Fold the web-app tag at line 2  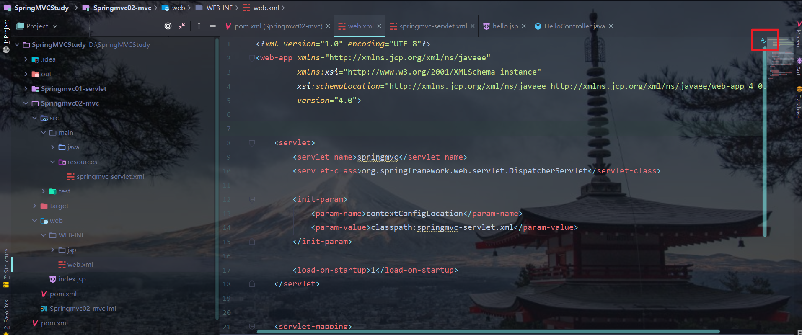(252, 58)
